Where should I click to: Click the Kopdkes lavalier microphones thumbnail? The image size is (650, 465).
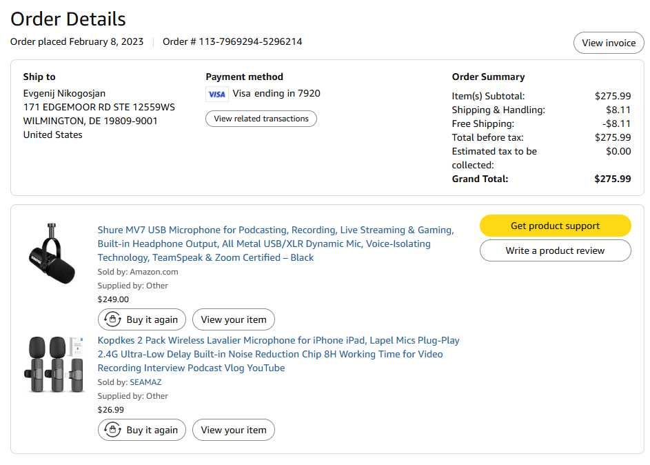(53, 364)
